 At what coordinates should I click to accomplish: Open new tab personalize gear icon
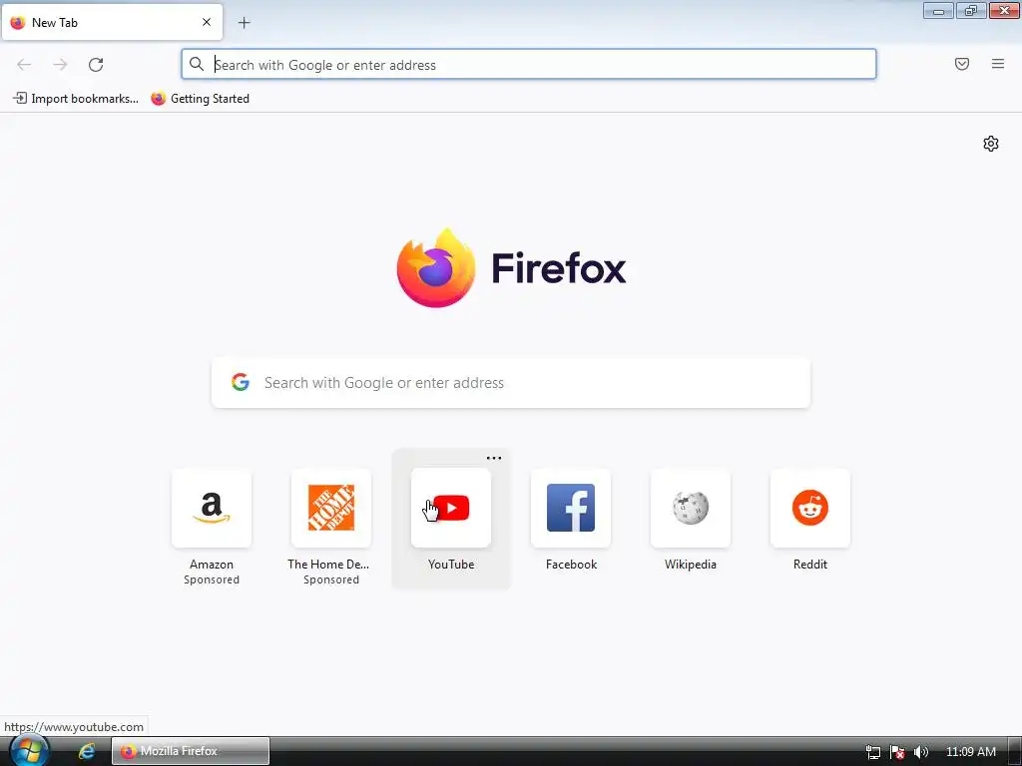[991, 144]
